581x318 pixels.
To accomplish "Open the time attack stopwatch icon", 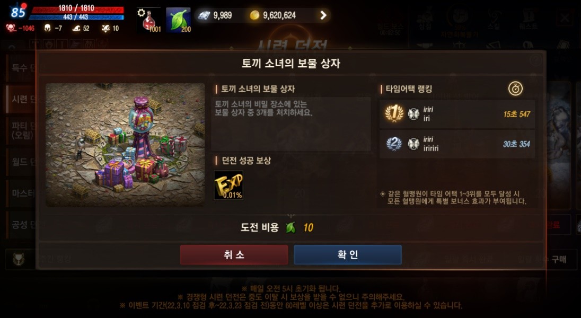I will pos(515,89).
